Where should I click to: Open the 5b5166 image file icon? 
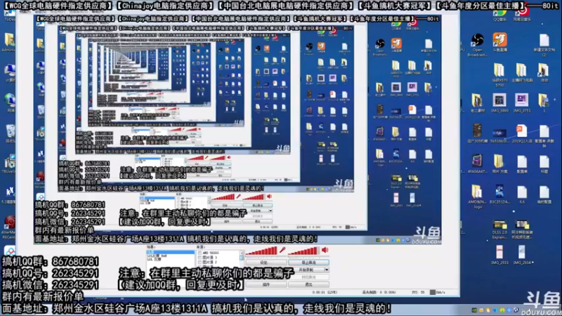(x=499, y=136)
